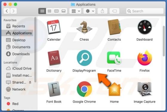
Task: Open Downloads in the sidebar
Action: (18, 54)
